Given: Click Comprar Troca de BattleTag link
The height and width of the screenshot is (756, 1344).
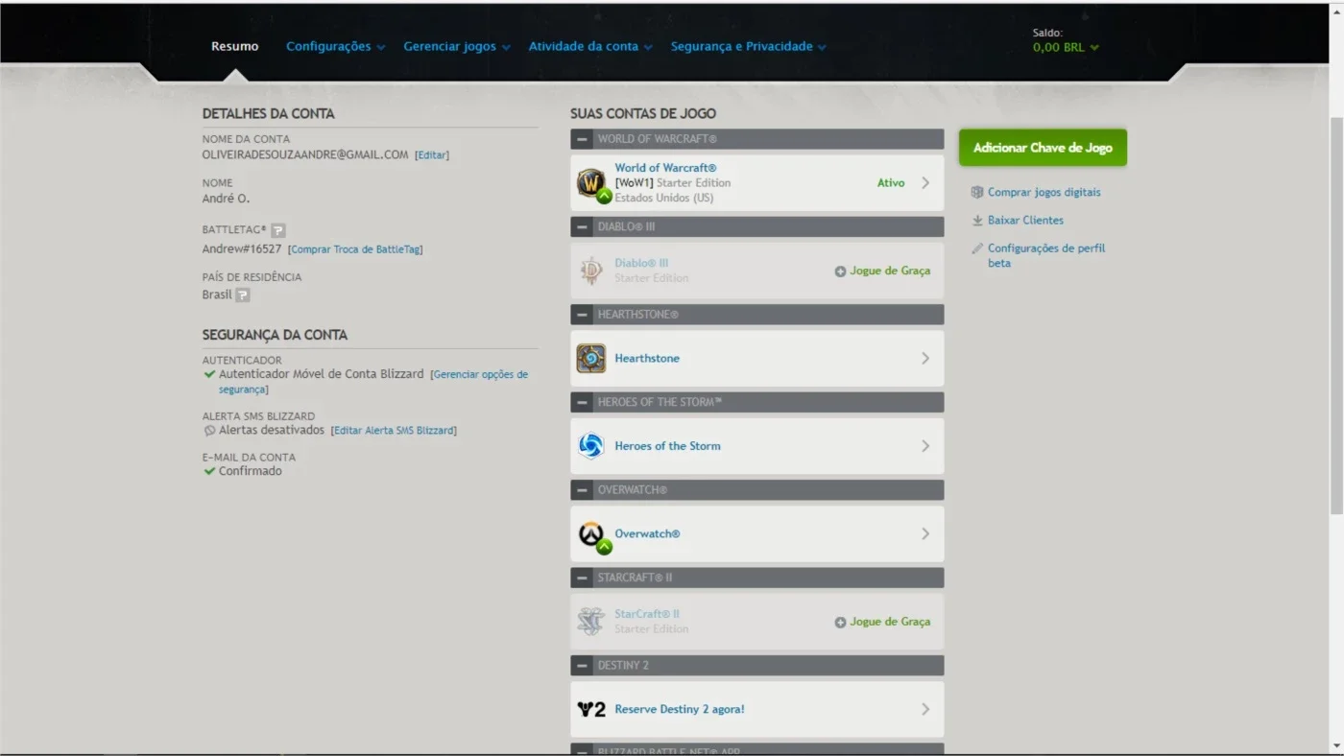Looking at the screenshot, I should [355, 249].
